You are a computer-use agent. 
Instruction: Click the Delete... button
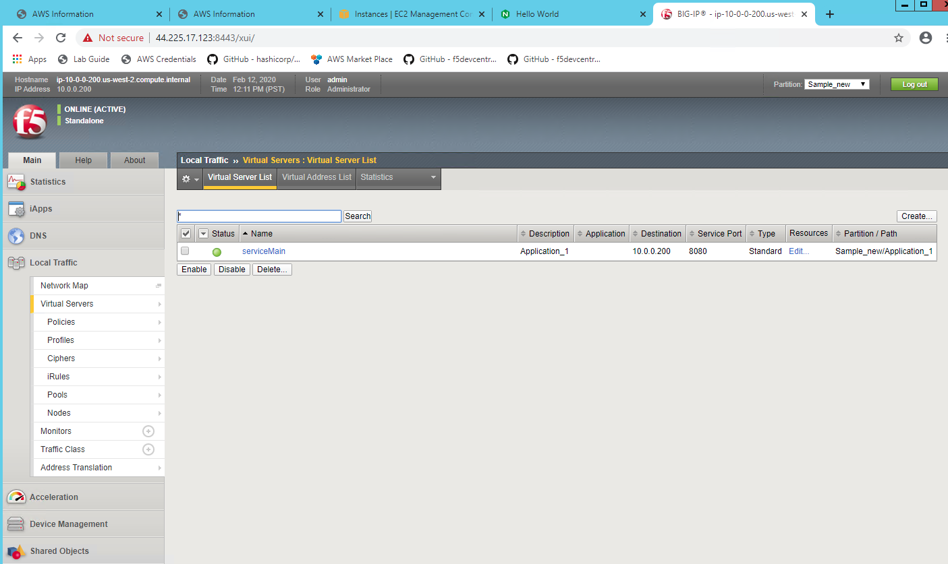[x=272, y=270]
